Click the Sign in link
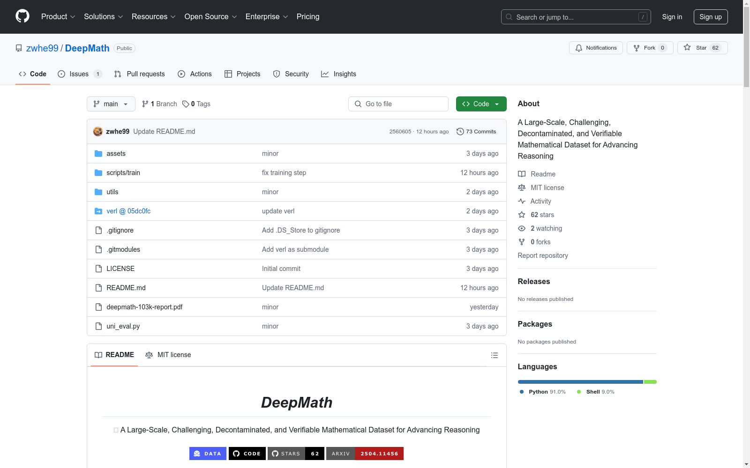This screenshot has height=468, width=750. (x=672, y=17)
